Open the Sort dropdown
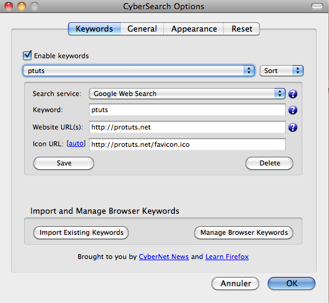Image resolution: width=329 pixels, height=303 pixels. tap(281, 71)
